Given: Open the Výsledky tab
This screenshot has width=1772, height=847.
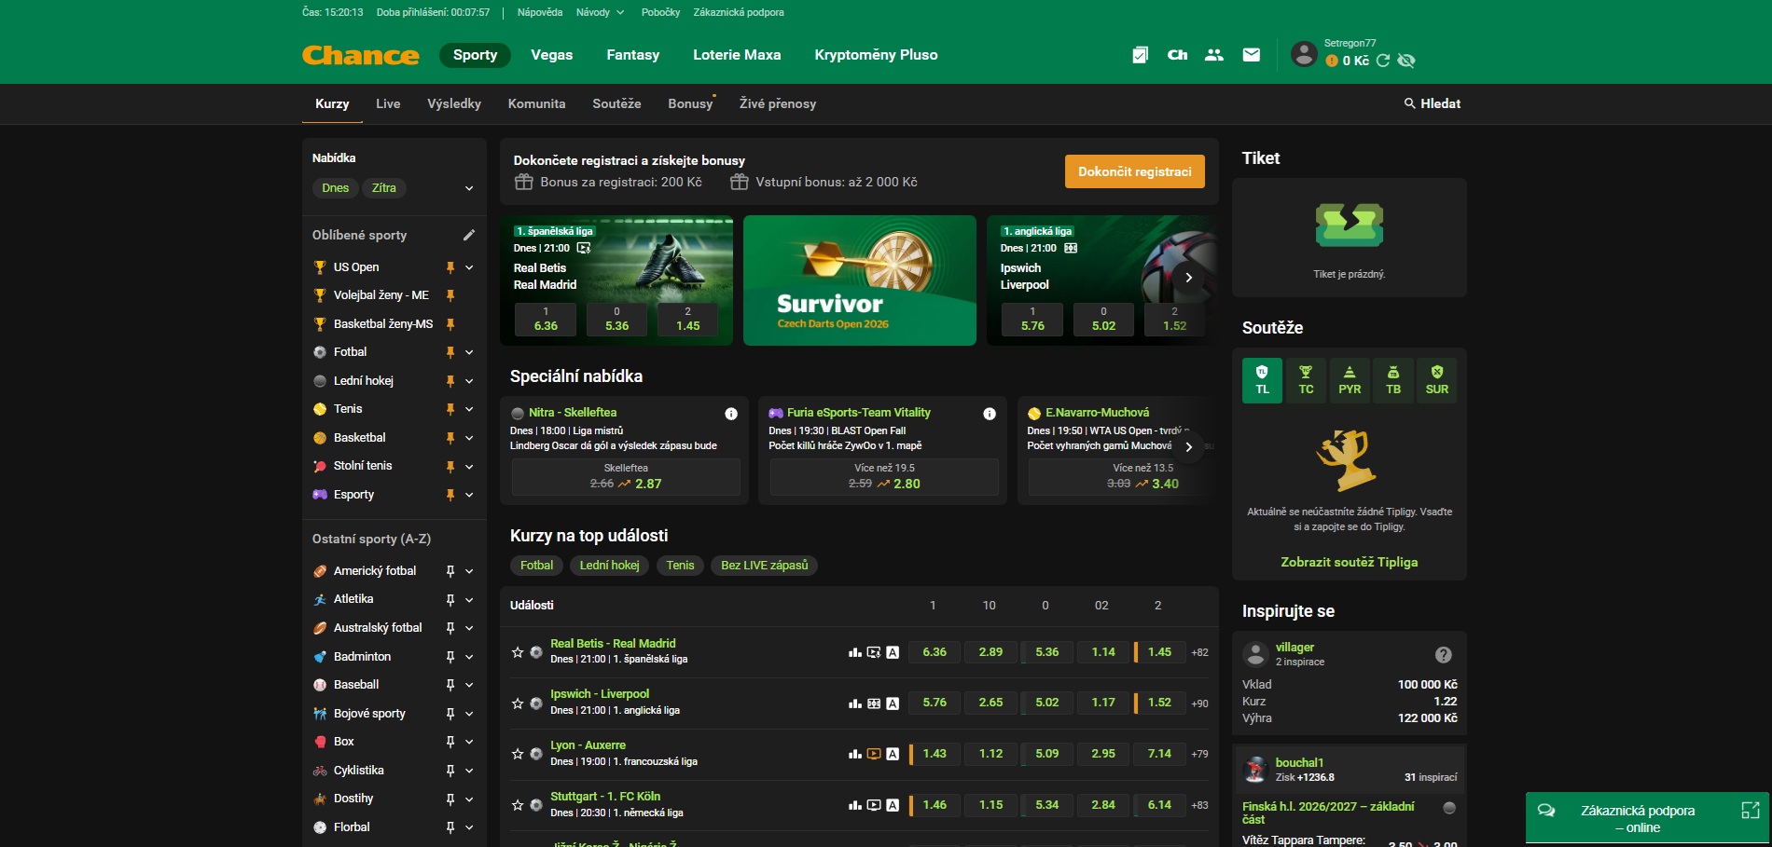Looking at the screenshot, I should [454, 103].
